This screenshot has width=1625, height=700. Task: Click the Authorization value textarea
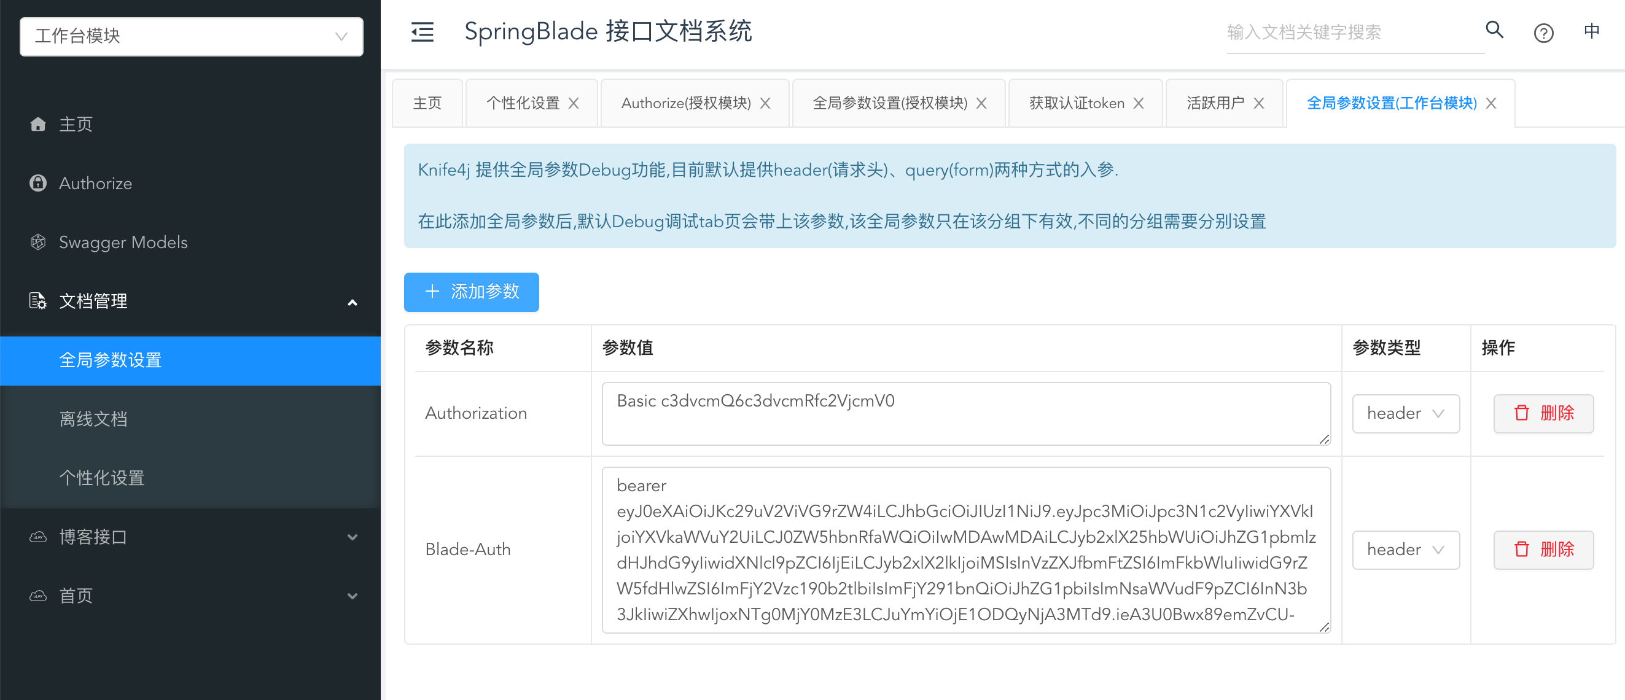pyautogui.click(x=966, y=413)
